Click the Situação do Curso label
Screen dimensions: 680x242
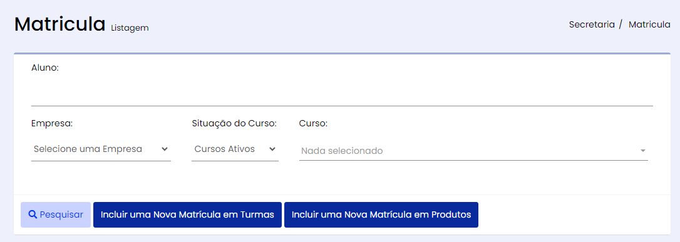(234, 123)
